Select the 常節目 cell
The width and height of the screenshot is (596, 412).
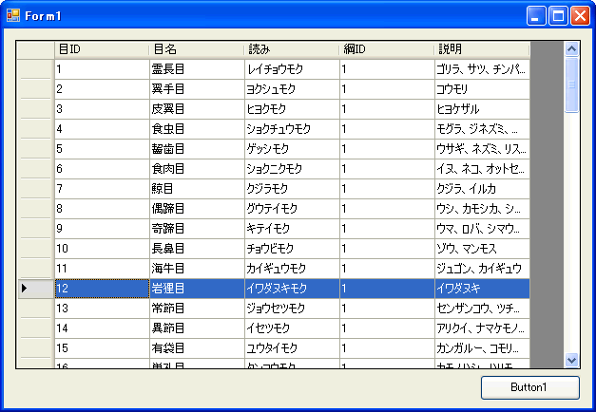point(197,309)
